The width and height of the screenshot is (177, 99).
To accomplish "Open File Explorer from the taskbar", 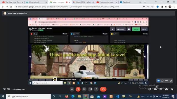I will (x=79, y=97).
